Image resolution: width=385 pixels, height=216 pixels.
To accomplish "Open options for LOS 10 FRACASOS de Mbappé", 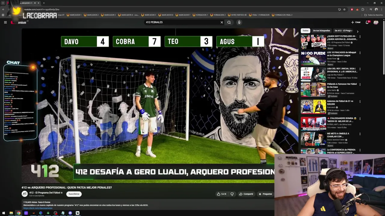I will click(x=360, y=53).
